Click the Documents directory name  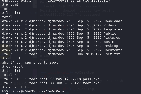coord(113,50)
